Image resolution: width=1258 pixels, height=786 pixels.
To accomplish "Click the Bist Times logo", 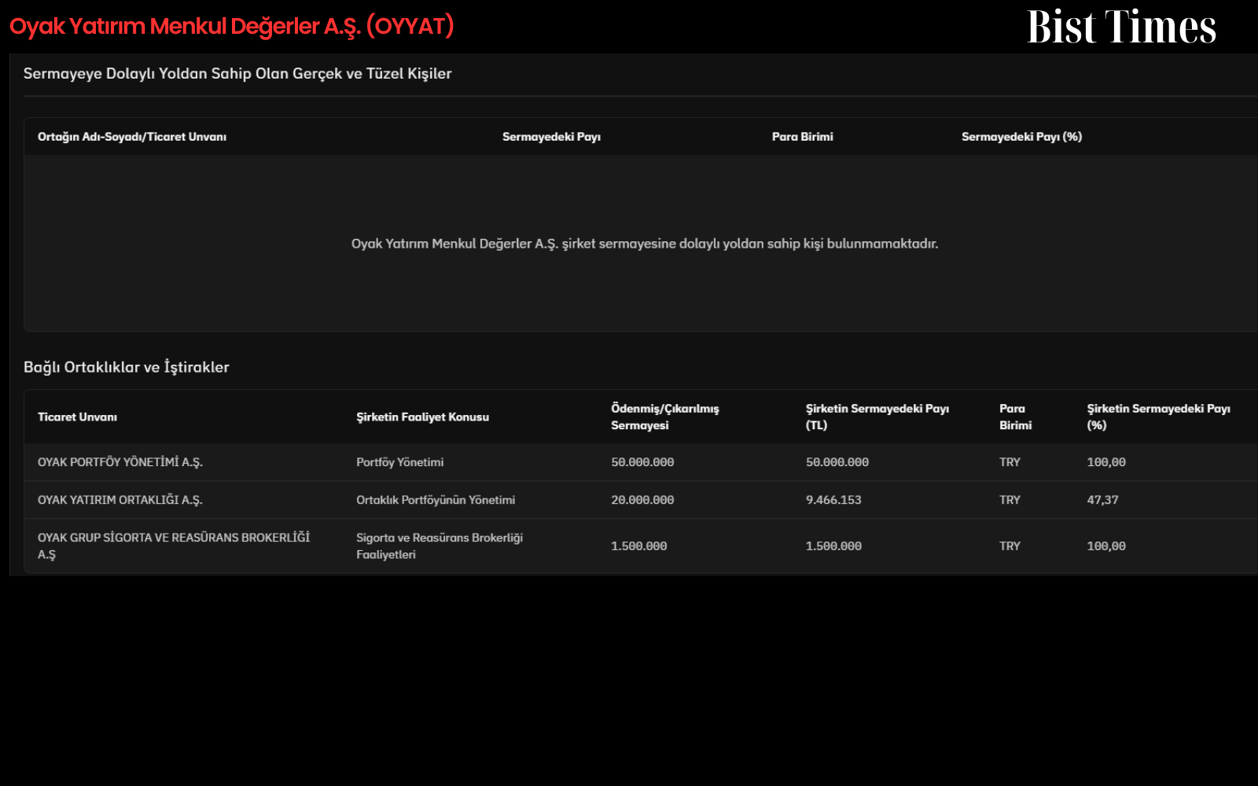I will [1122, 27].
